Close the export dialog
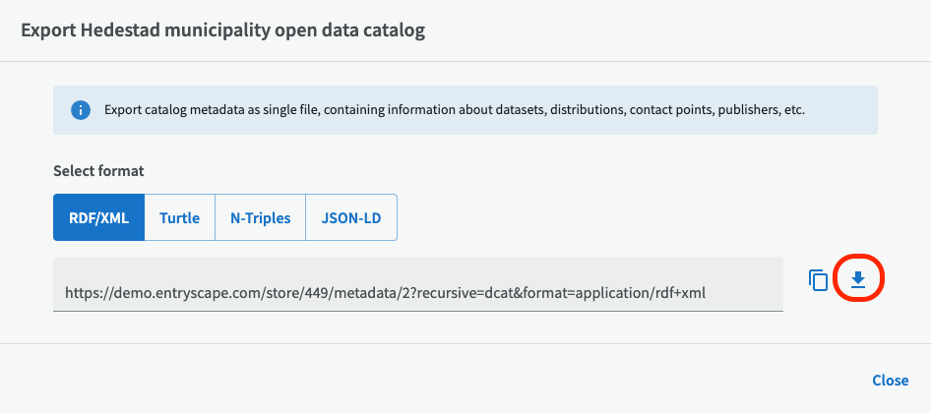 click(x=890, y=381)
